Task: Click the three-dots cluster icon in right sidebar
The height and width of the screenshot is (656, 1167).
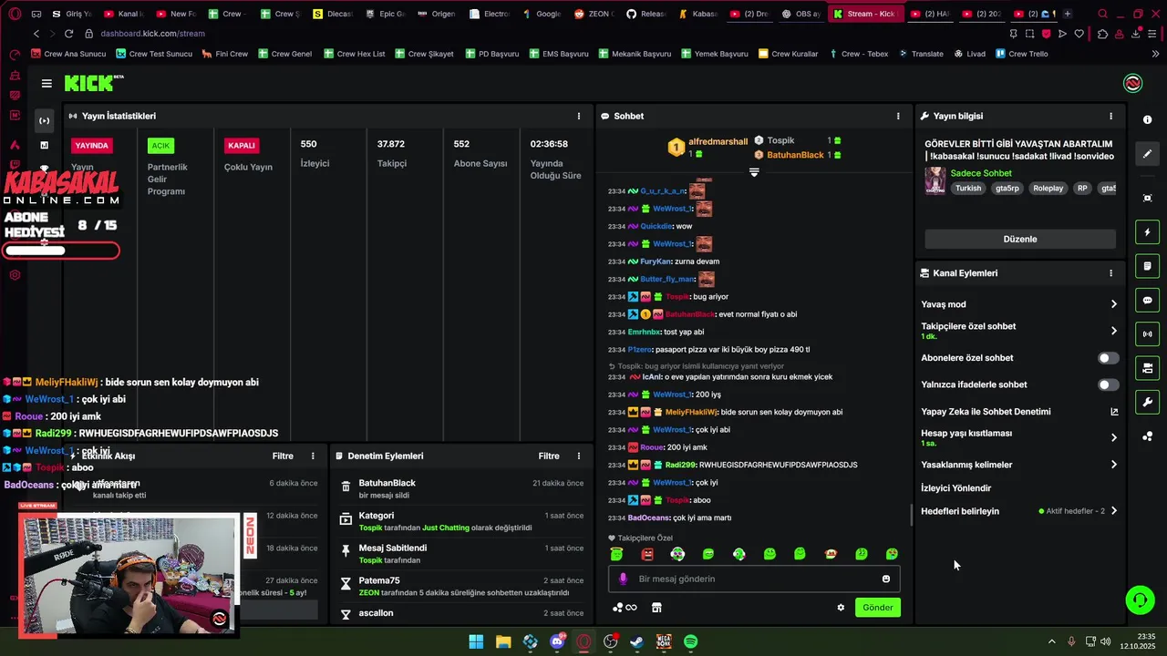Action: (1147, 436)
